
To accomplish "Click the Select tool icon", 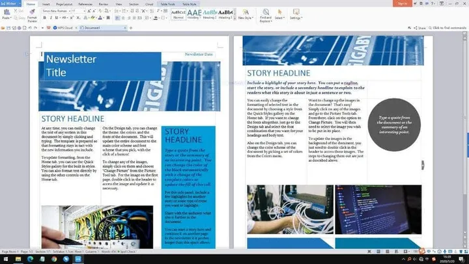I will tap(279, 13).
